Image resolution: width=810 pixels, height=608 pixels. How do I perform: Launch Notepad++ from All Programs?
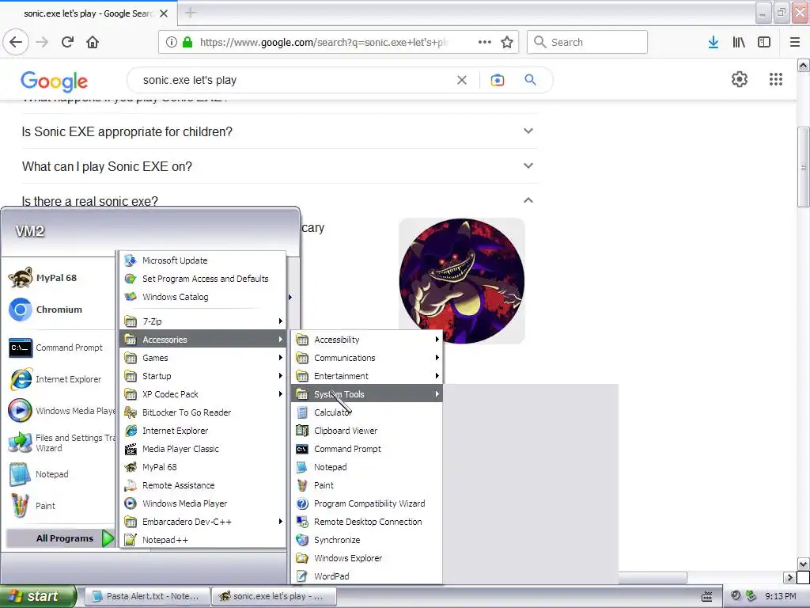click(x=203, y=540)
